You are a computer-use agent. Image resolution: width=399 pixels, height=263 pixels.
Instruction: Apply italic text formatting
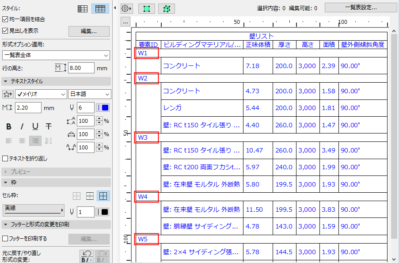click(22, 126)
